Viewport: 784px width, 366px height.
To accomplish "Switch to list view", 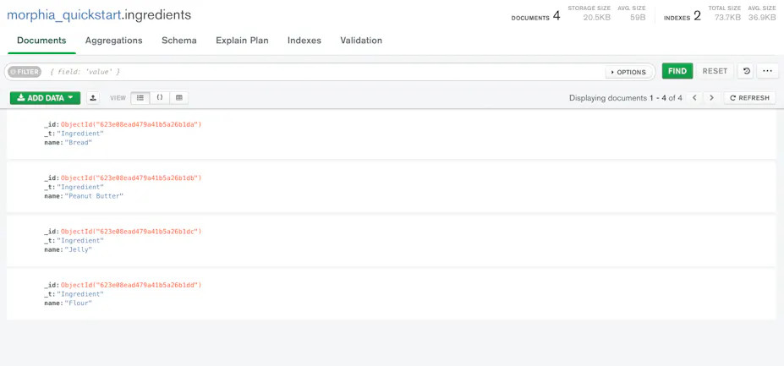I will tap(140, 98).
